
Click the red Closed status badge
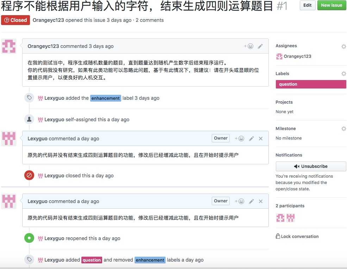click(x=15, y=20)
